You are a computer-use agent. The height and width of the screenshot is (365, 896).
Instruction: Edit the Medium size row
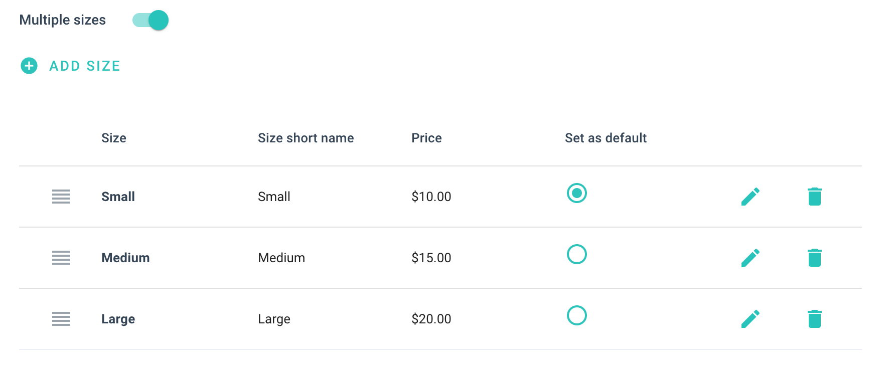(x=750, y=258)
